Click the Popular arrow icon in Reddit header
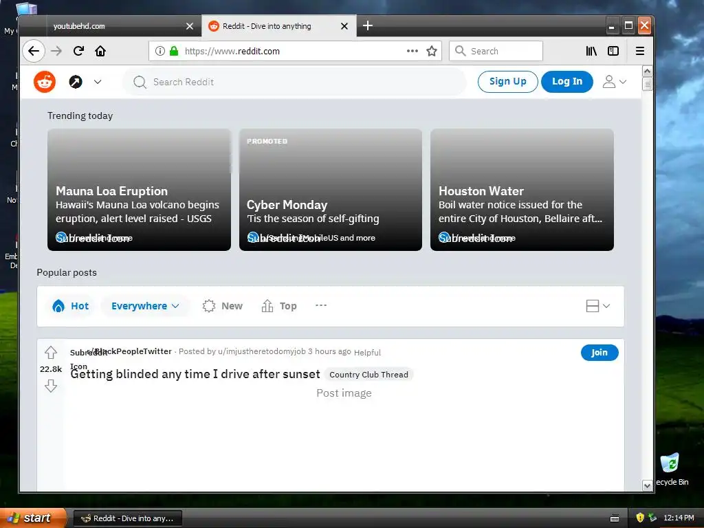This screenshot has height=528, width=704. click(x=76, y=82)
